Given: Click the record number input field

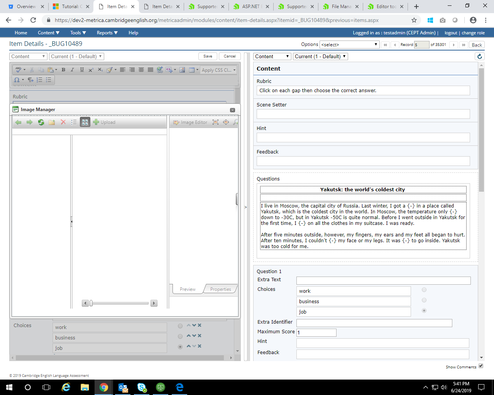Looking at the screenshot, I should (x=421, y=45).
